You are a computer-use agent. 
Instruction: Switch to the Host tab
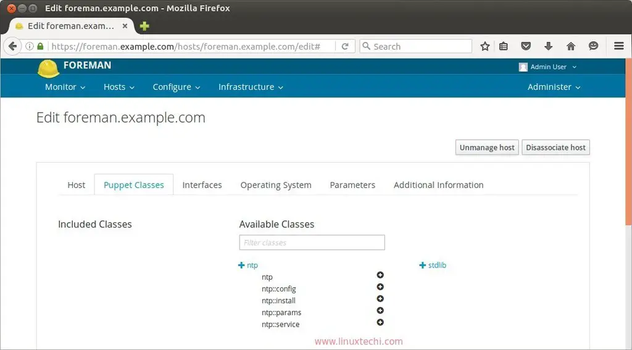point(76,185)
